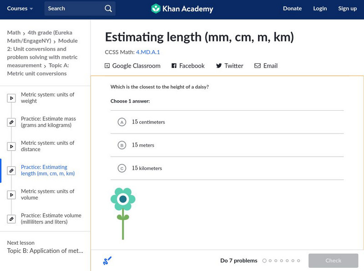Click the Khan Academy logo
364x271 pixels.
(x=182, y=9)
